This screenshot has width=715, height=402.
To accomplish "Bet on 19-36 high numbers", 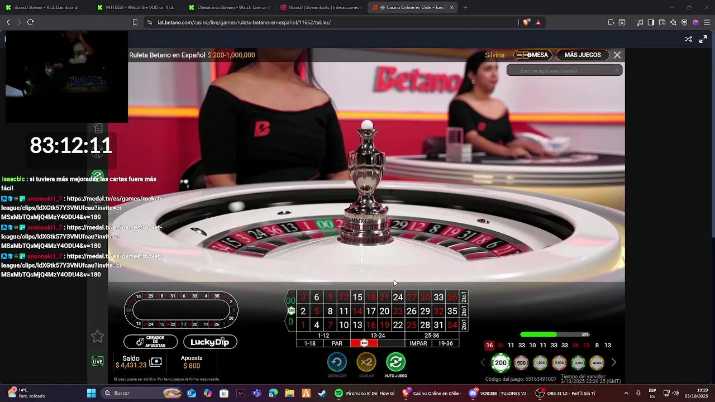I will (445, 343).
